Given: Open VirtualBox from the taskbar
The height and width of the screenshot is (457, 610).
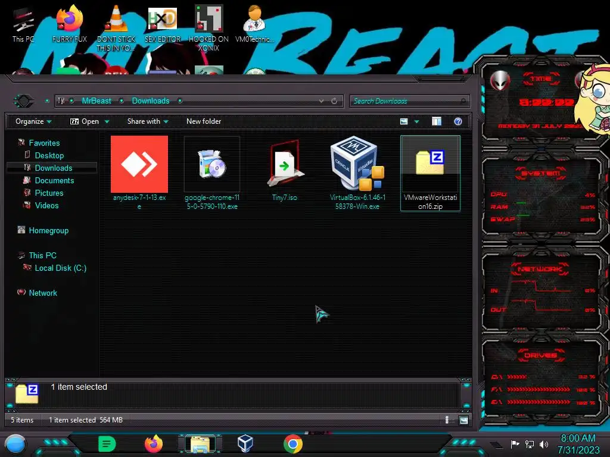Looking at the screenshot, I should tap(245, 443).
